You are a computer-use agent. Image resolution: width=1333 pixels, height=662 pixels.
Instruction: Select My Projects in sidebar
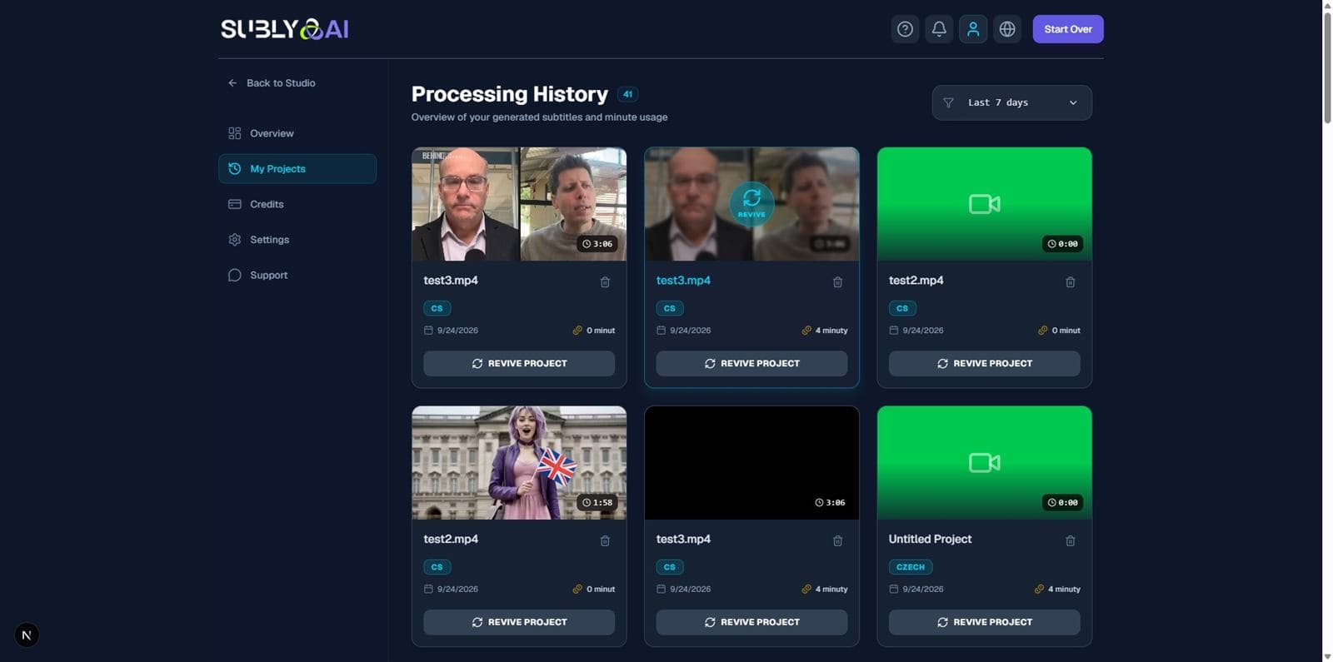297,168
